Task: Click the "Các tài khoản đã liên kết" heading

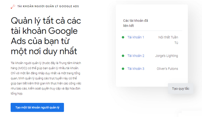Action: click(x=135, y=23)
